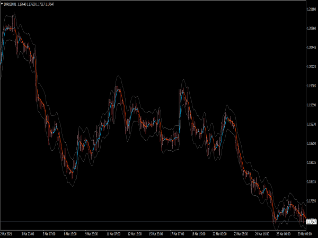Click the 24 Mar 16:00 time label
The image size is (318, 238).
click(x=262, y=234)
